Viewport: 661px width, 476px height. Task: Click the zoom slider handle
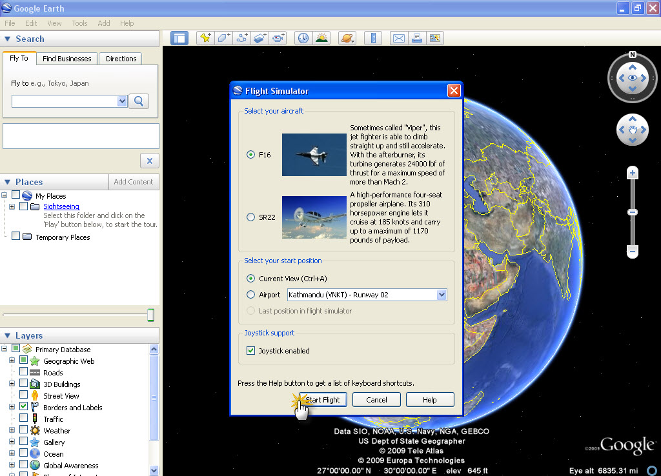point(633,212)
